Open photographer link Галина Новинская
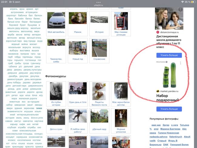 [169, 133]
